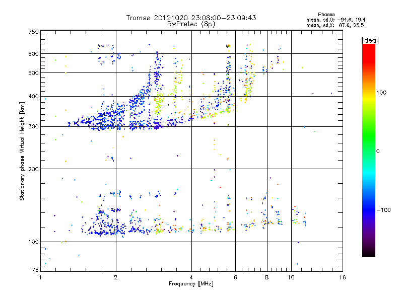This screenshot has width=403, height=302.
Task: Click the '8' x-axis tick label
Action: [267, 277]
